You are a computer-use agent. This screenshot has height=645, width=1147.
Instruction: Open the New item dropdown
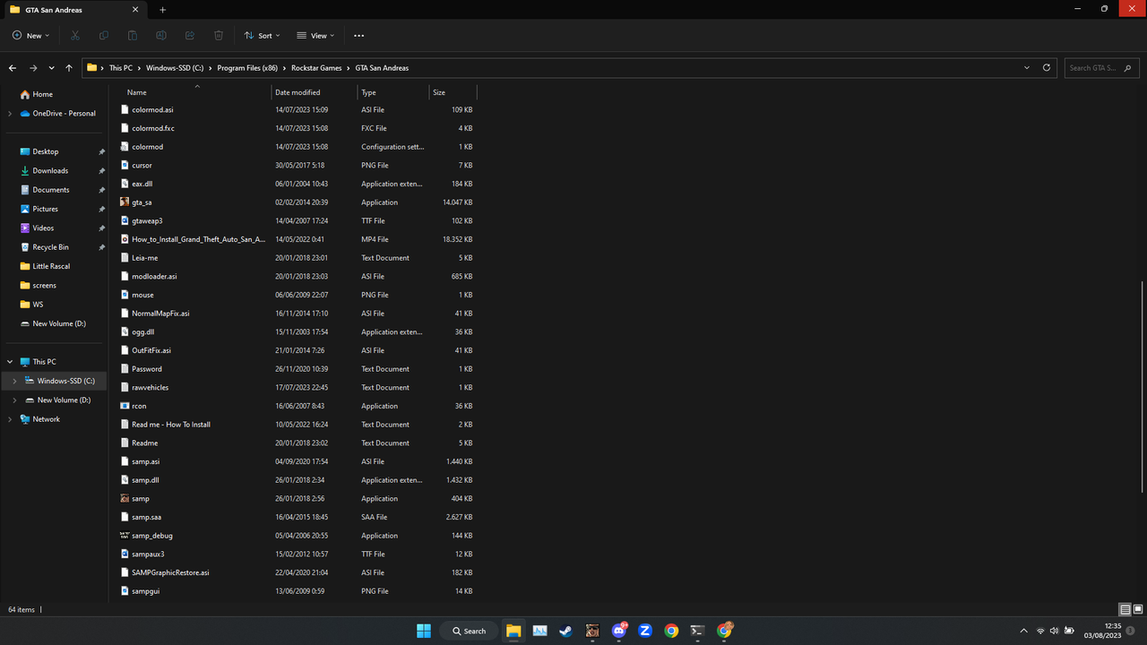coord(30,36)
